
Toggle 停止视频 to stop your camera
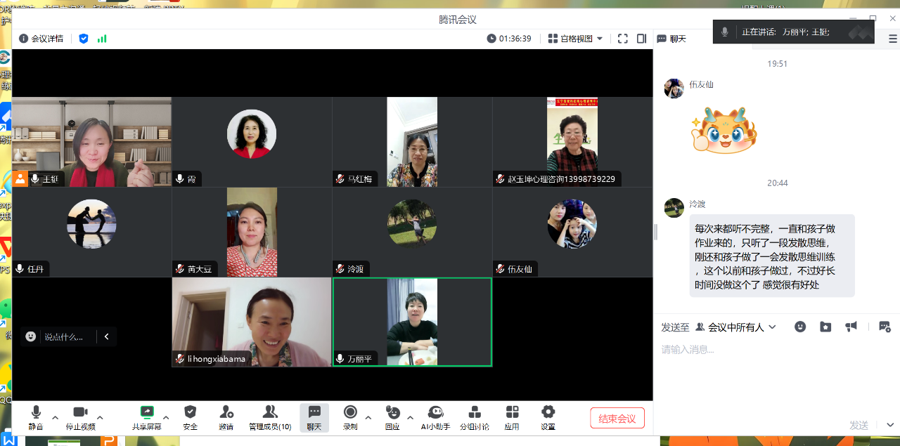coord(79,417)
